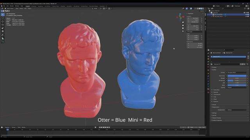Click the Location X input field

[x=193, y=18]
